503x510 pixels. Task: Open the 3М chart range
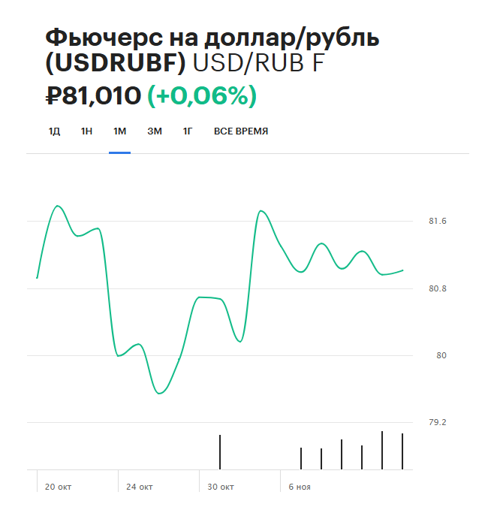(x=155, y=131)
